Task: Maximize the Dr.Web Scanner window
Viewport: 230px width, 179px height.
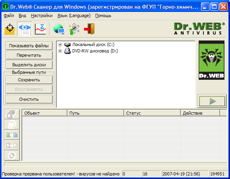Action: [214, 7]
